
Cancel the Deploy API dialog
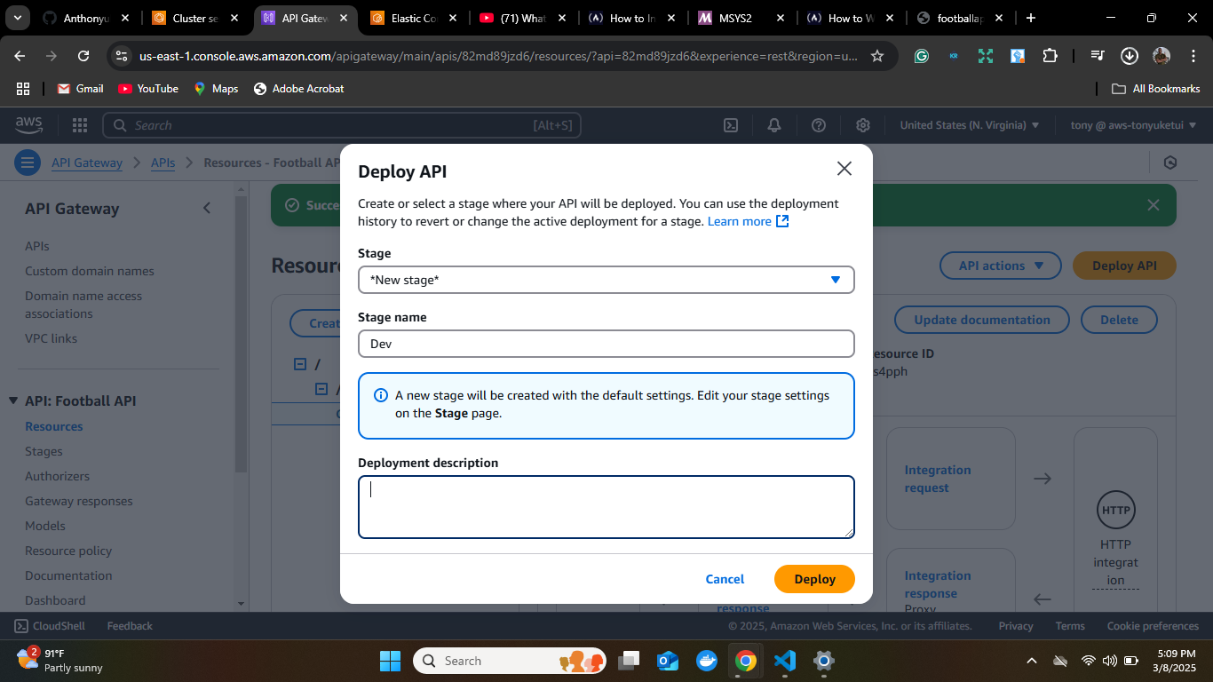point(725,579)
